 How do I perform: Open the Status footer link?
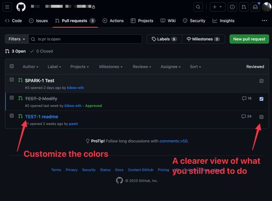(105, 170)
